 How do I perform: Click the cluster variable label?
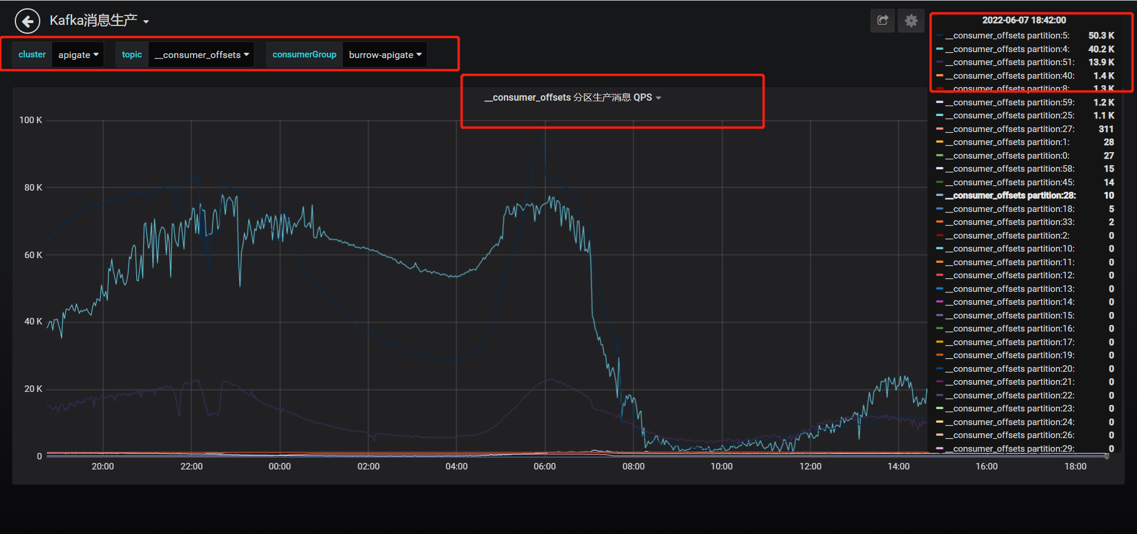click(32, 54)
